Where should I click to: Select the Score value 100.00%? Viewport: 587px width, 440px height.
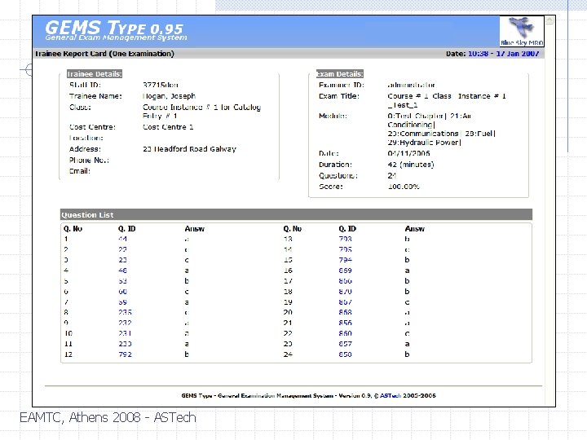[x=404, y=187]
